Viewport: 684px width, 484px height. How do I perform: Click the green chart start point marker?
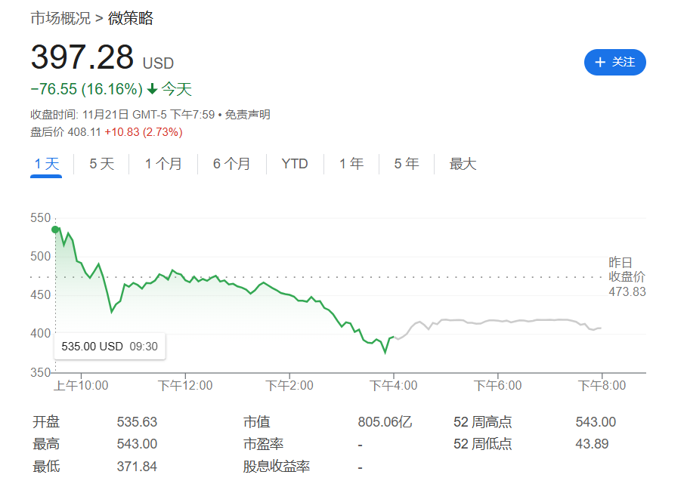click(55, 230)
